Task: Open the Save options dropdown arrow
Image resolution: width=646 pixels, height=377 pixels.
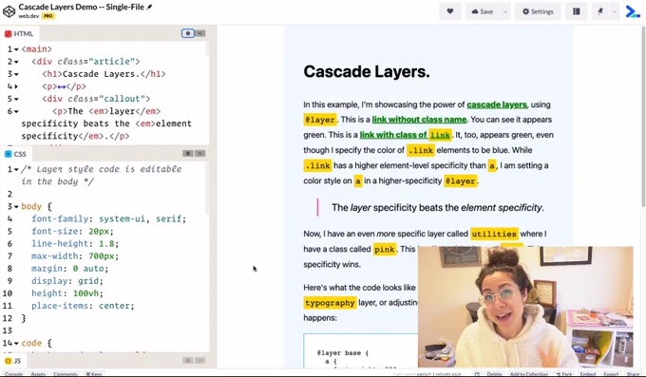Action: pyautogui.click(x=505, y=11)
